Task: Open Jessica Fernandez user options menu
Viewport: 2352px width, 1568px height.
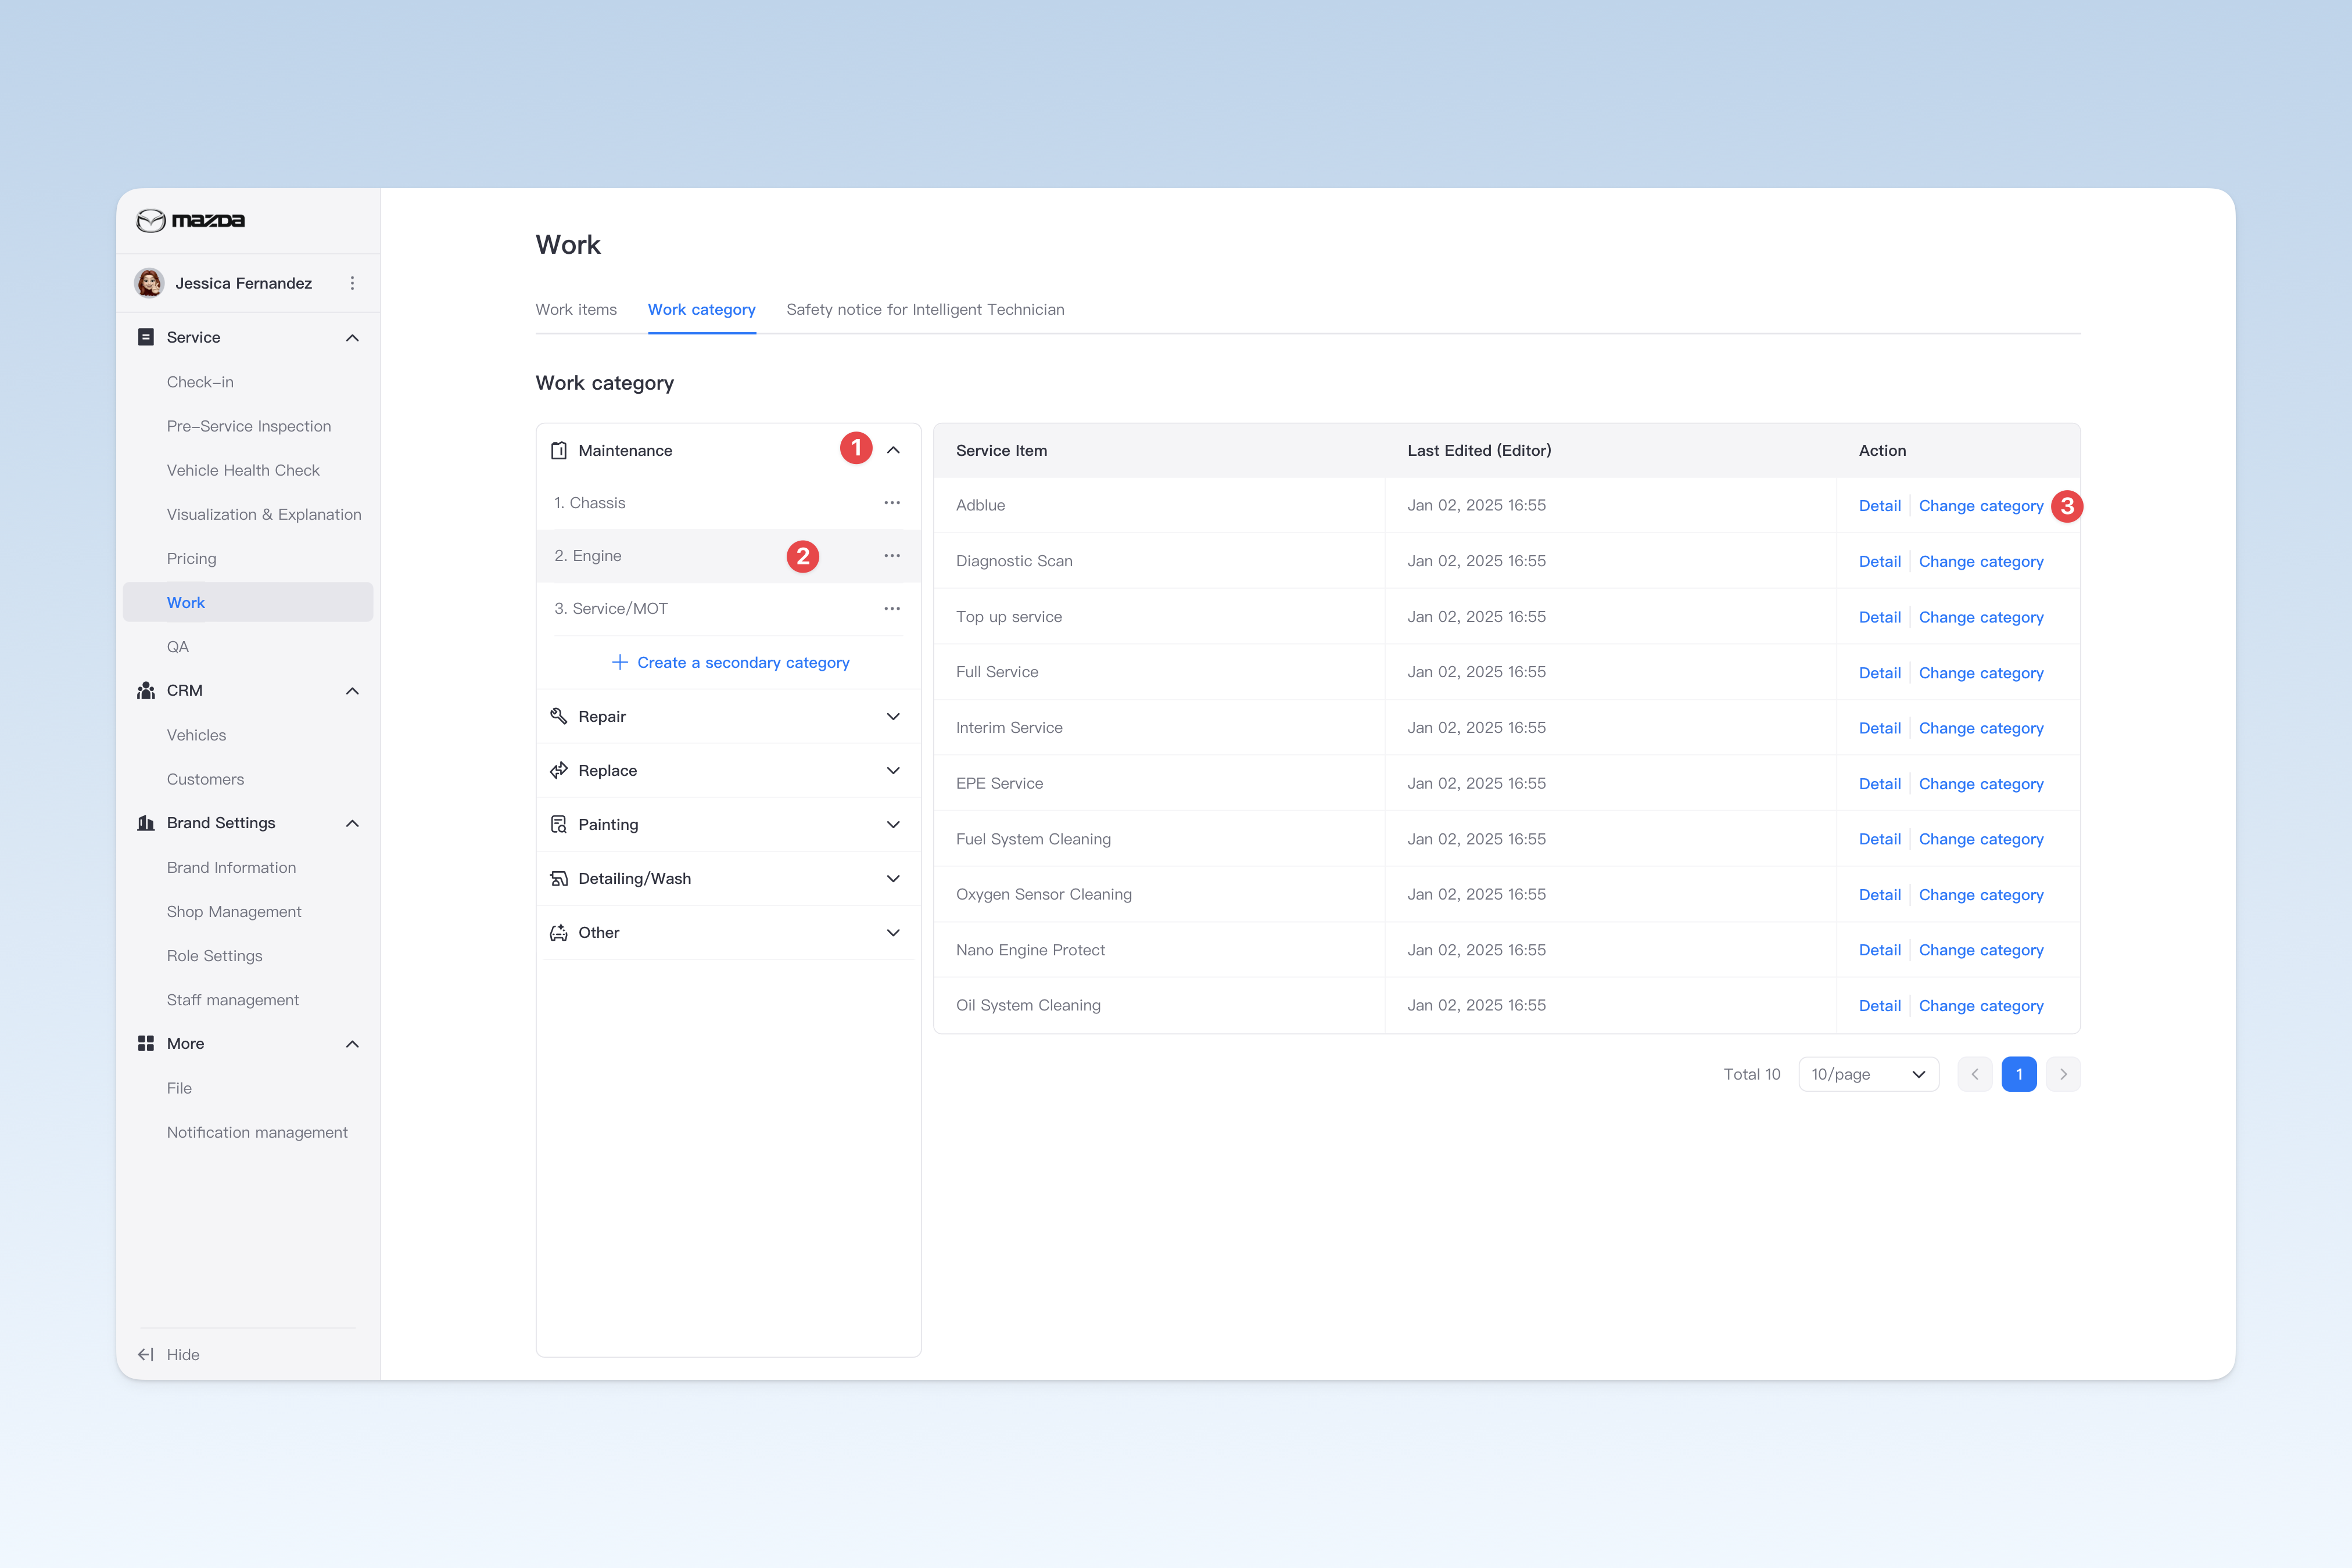Action: tap(352, 283)
